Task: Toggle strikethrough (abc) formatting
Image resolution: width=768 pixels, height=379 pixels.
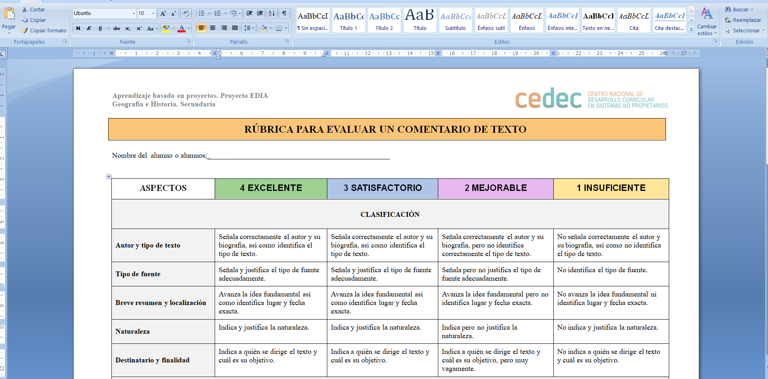Action: [x=117, y=28]
